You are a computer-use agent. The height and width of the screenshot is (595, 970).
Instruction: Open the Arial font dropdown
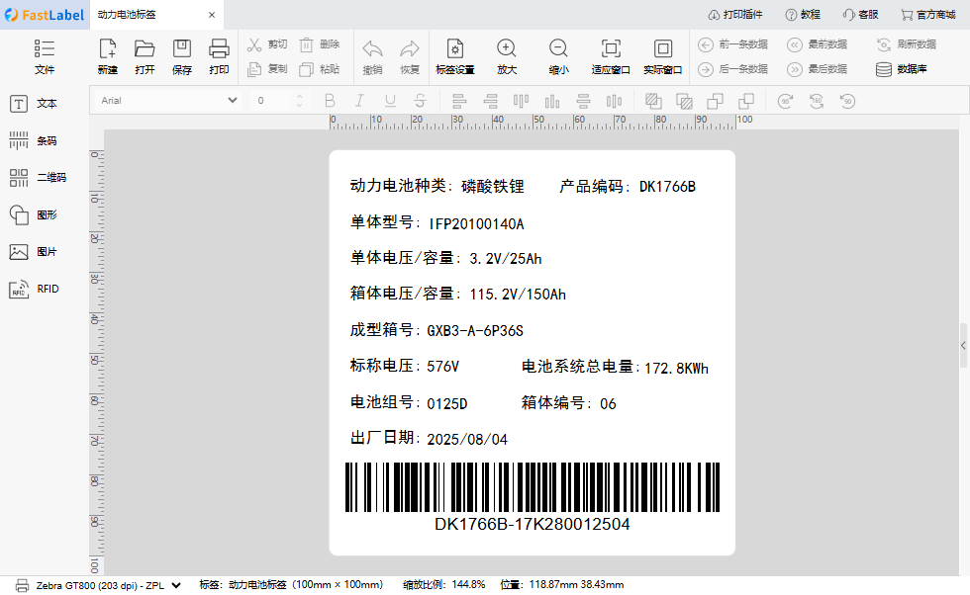click(x=167, y=100)
